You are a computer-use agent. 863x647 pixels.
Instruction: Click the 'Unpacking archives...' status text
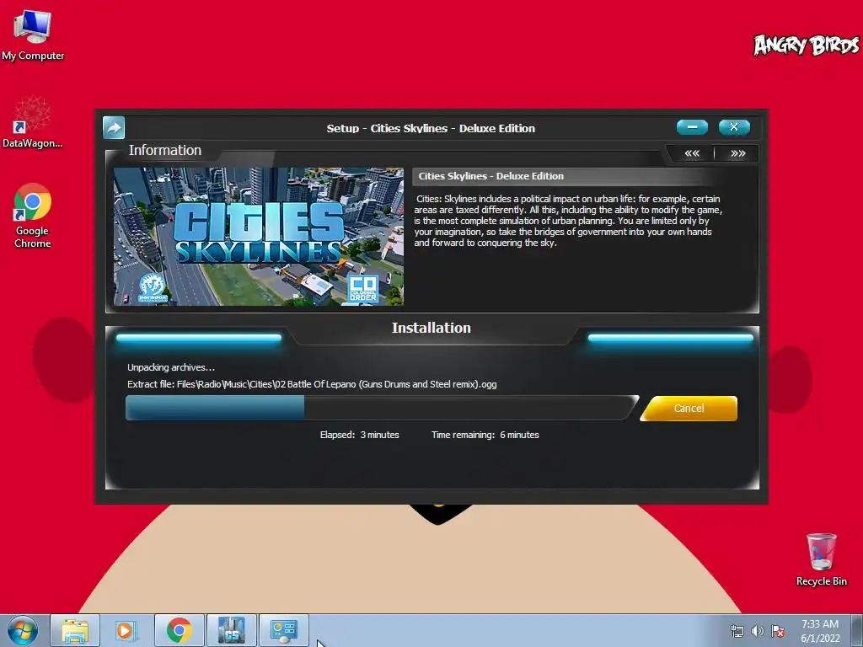coord(171,367)
